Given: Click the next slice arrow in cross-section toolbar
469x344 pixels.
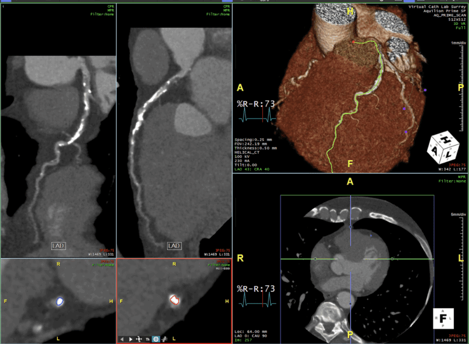Looking at the screenshot, I should [131, 339].
